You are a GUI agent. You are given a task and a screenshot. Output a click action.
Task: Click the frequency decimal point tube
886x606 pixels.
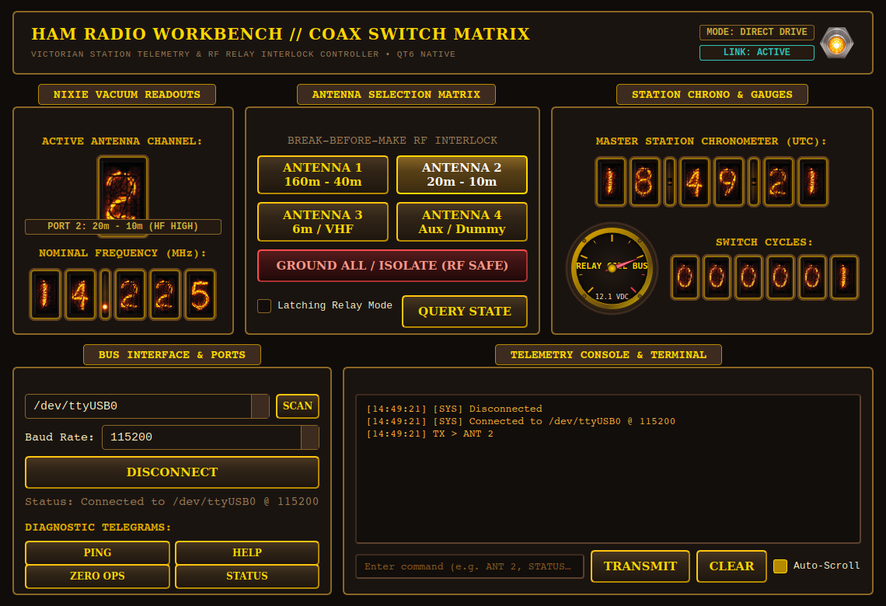tap(105, 294)
